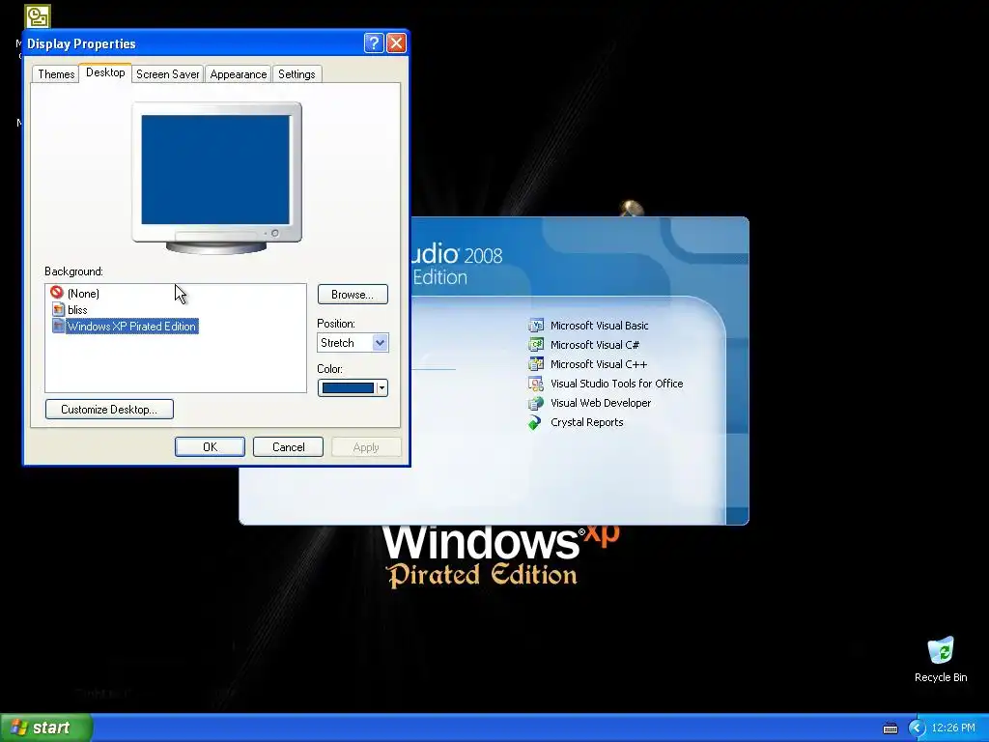Screen dimensions: 989x742
Task: Click the Microsoft Visual C++ icon on splash
Action: point(535,364)
